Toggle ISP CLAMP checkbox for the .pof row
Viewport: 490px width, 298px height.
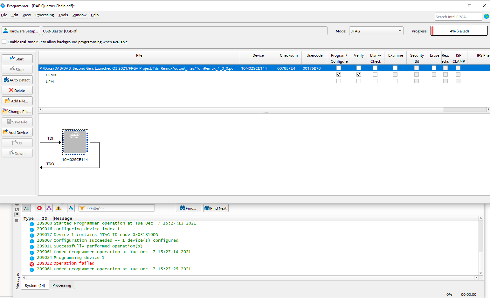tap(458, 68)
